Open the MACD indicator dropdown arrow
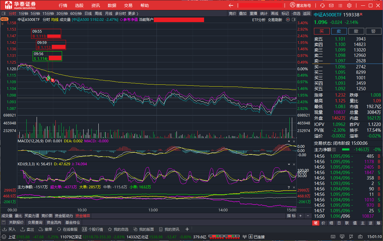Image resolution: width=383 pixels, height=241 pixels. click(289, 141)
